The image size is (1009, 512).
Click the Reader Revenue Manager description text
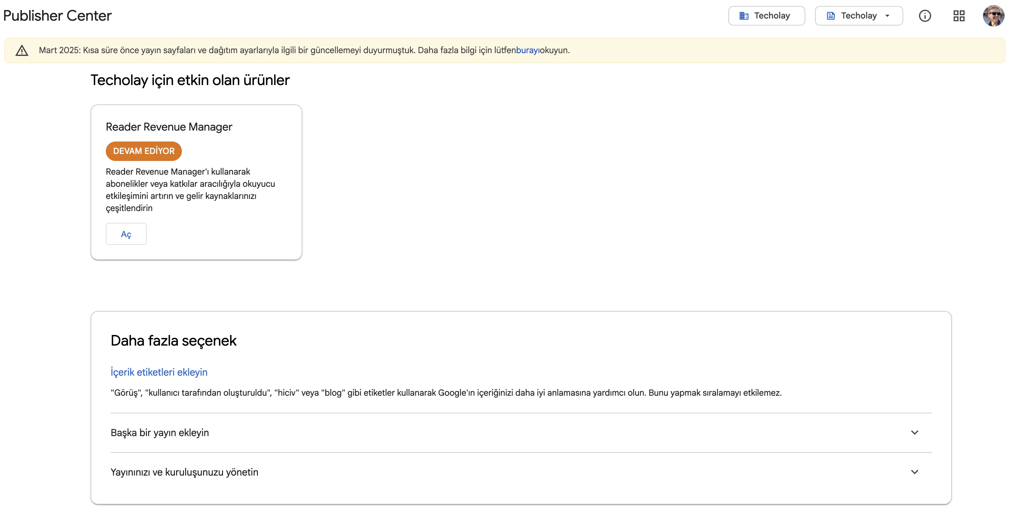190,190
